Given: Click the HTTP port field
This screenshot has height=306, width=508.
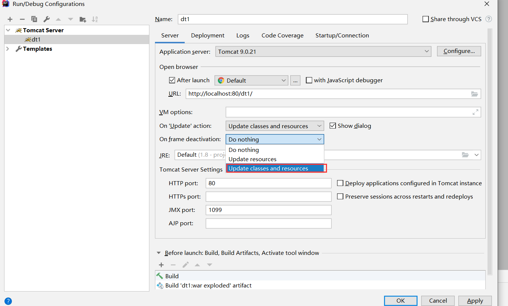Looking at the screenshot, I should click(268, 183).
